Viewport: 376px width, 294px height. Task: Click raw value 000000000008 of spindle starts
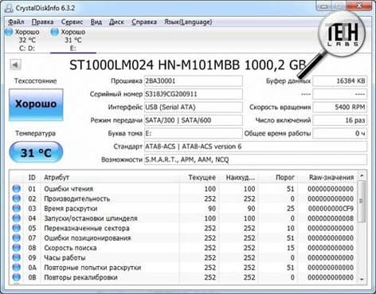point(331,218)
